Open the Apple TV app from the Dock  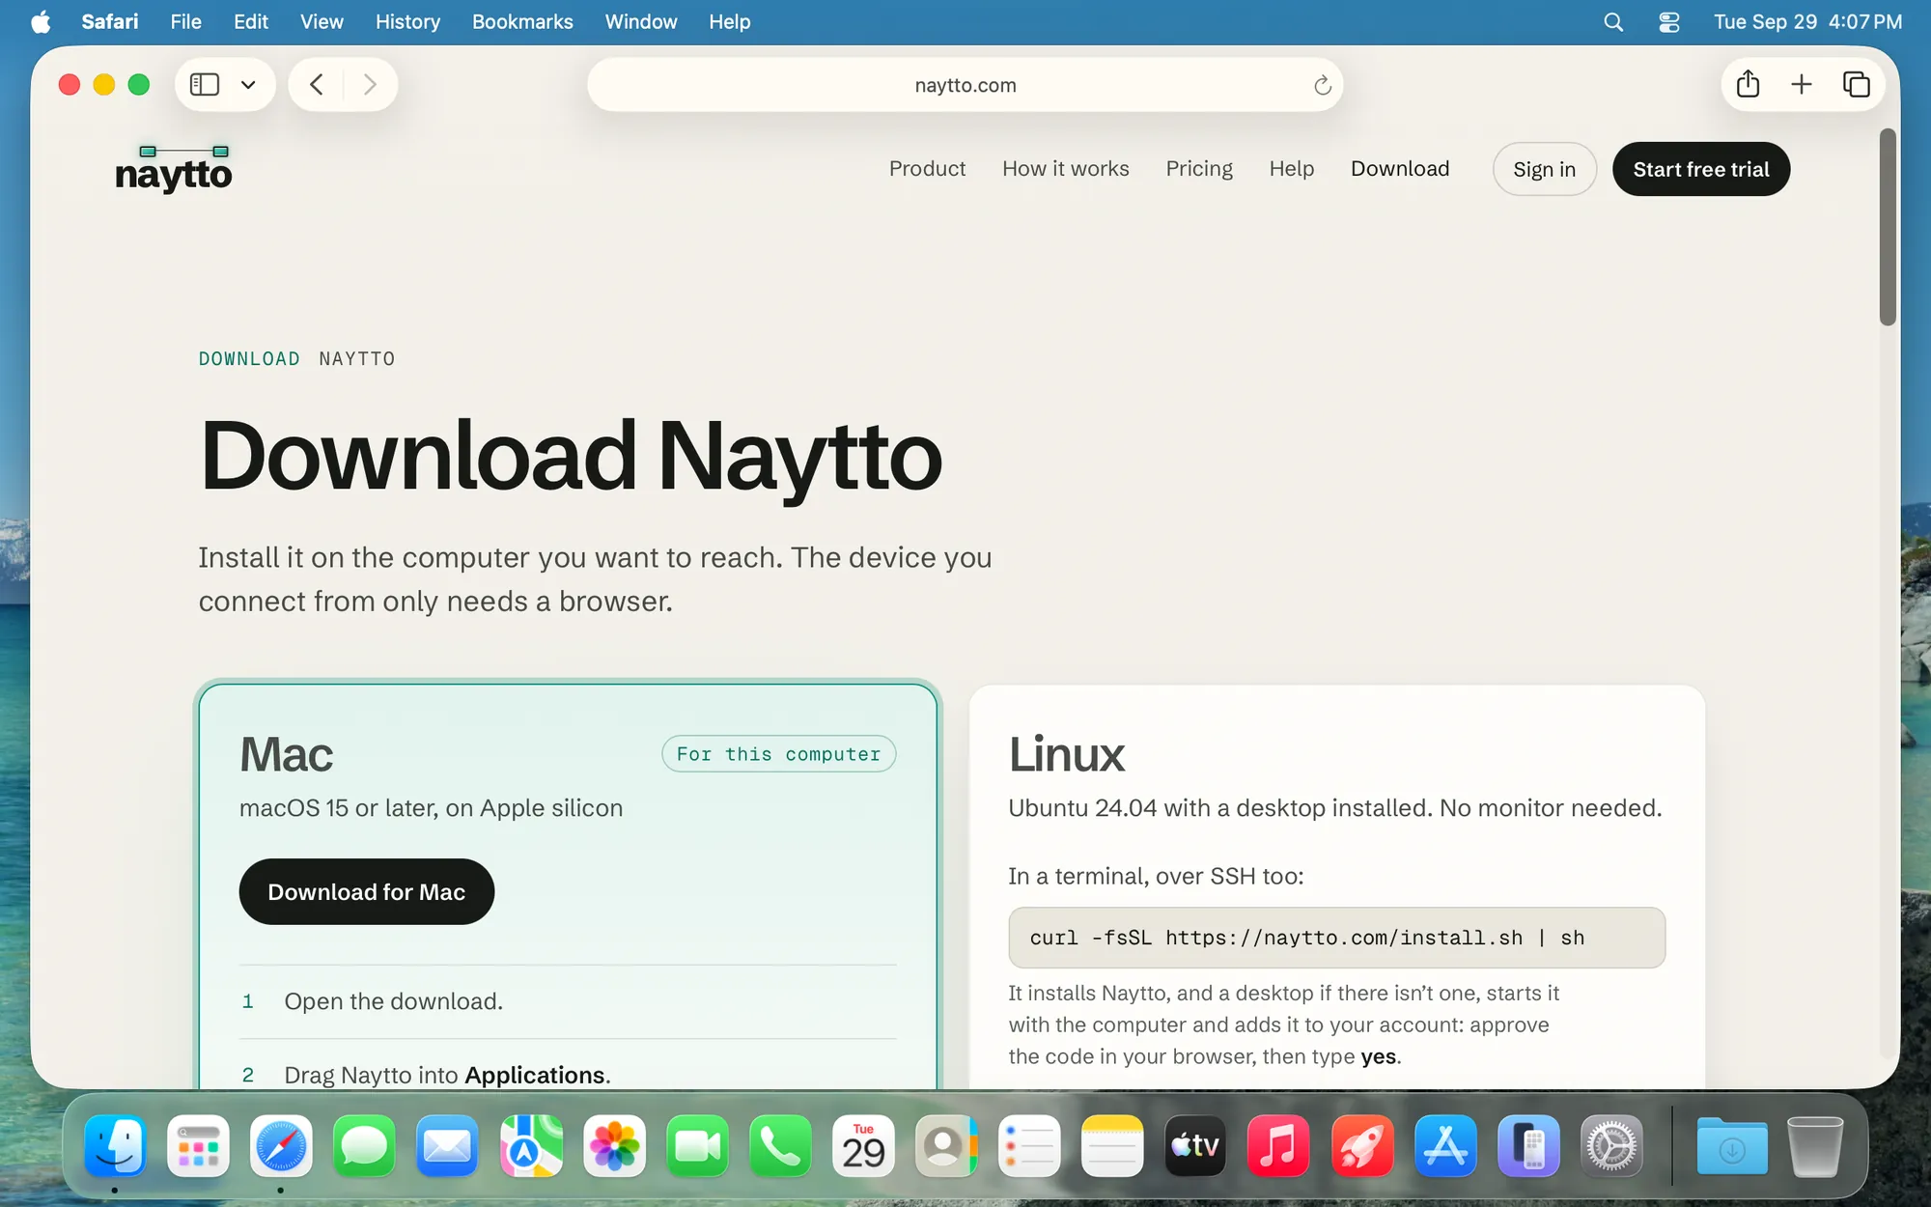point(1195,1146)
